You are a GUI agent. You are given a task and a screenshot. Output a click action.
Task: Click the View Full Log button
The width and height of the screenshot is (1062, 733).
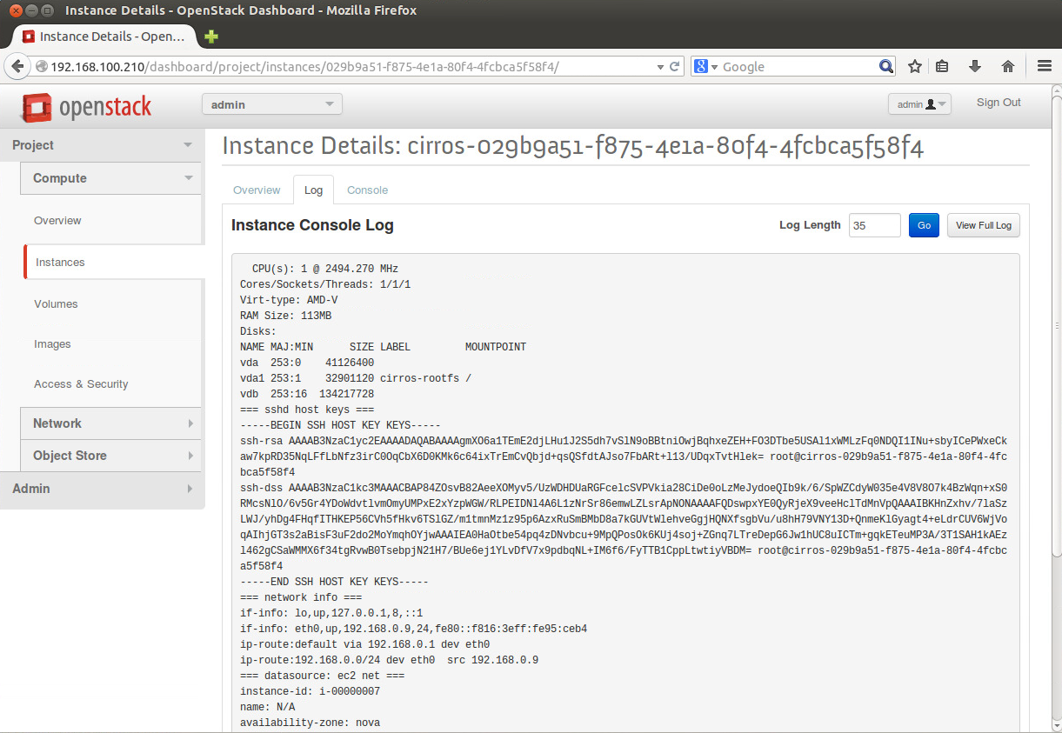click(983, 224)
